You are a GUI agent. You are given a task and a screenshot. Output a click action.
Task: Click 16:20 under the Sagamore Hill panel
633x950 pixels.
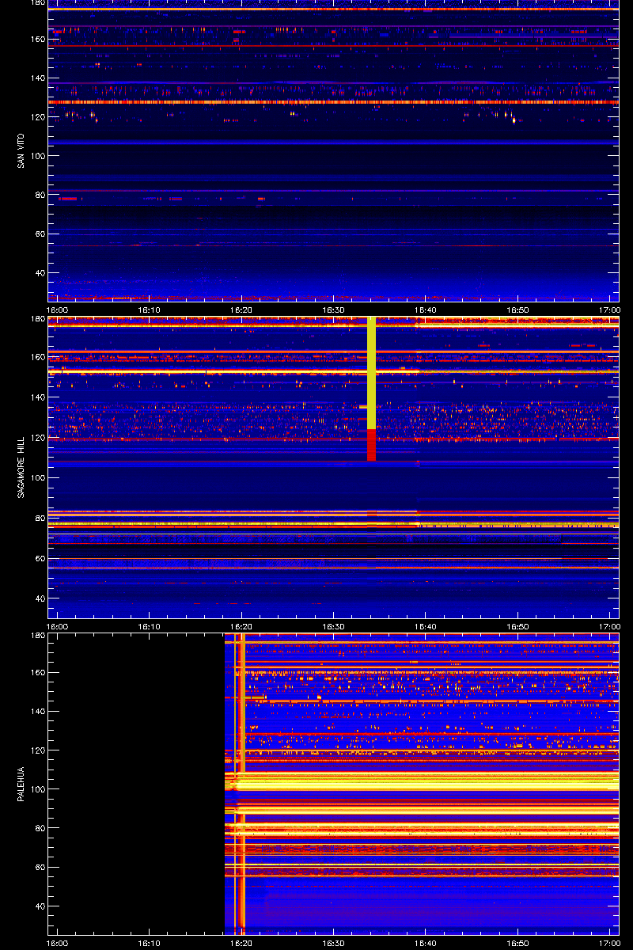click(x=241, y=627)
